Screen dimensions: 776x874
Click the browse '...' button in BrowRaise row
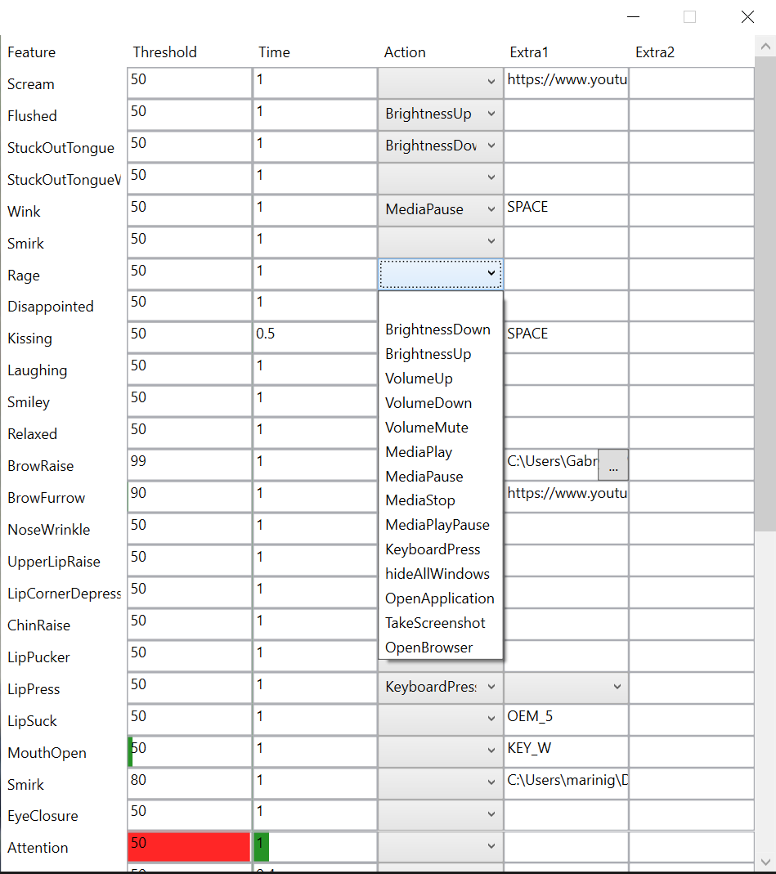point(613,465)
